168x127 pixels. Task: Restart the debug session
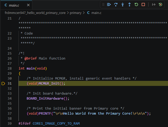[x=136, y=4]
